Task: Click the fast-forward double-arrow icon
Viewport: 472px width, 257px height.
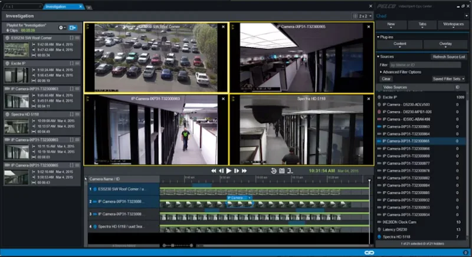Action: point(244,170)
